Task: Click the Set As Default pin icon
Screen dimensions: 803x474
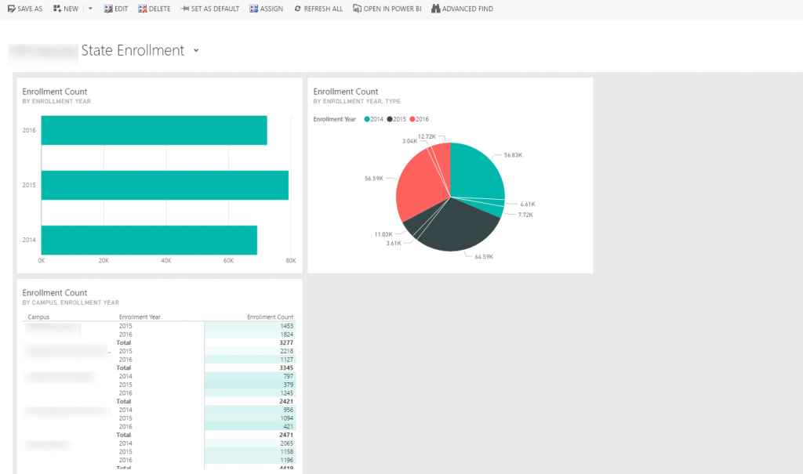Action: (x=184, y=9)
